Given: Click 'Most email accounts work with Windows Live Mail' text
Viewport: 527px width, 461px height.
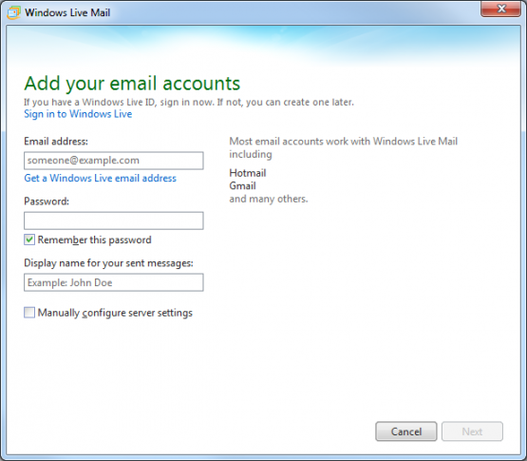Looking at the screenshot, I should coord(343,142).
